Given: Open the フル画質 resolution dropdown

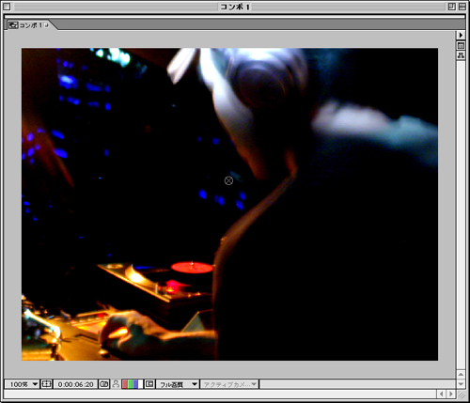Looking at the screenshot, I should pyautogui.click(x=178, y=384).
